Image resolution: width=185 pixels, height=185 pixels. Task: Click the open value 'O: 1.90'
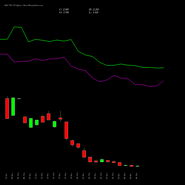coord(64,13)
